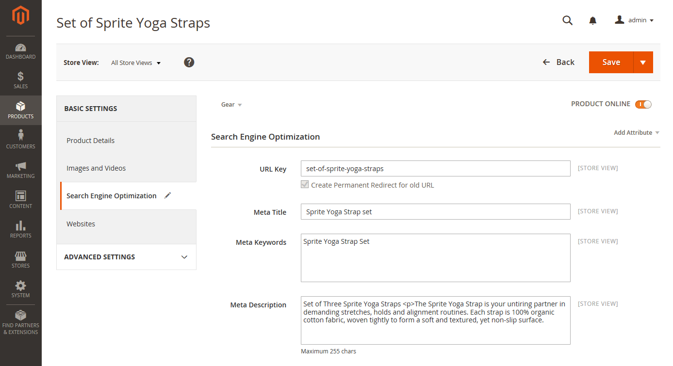The image size is (673, 366).
Task: Click the Save button
Action: click(611, 63)
